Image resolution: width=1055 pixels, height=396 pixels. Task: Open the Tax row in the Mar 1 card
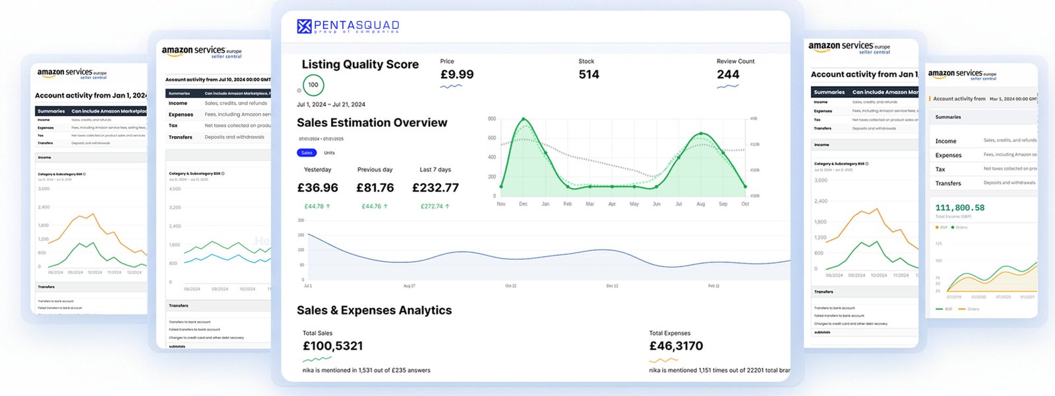(x=984, y=169)
